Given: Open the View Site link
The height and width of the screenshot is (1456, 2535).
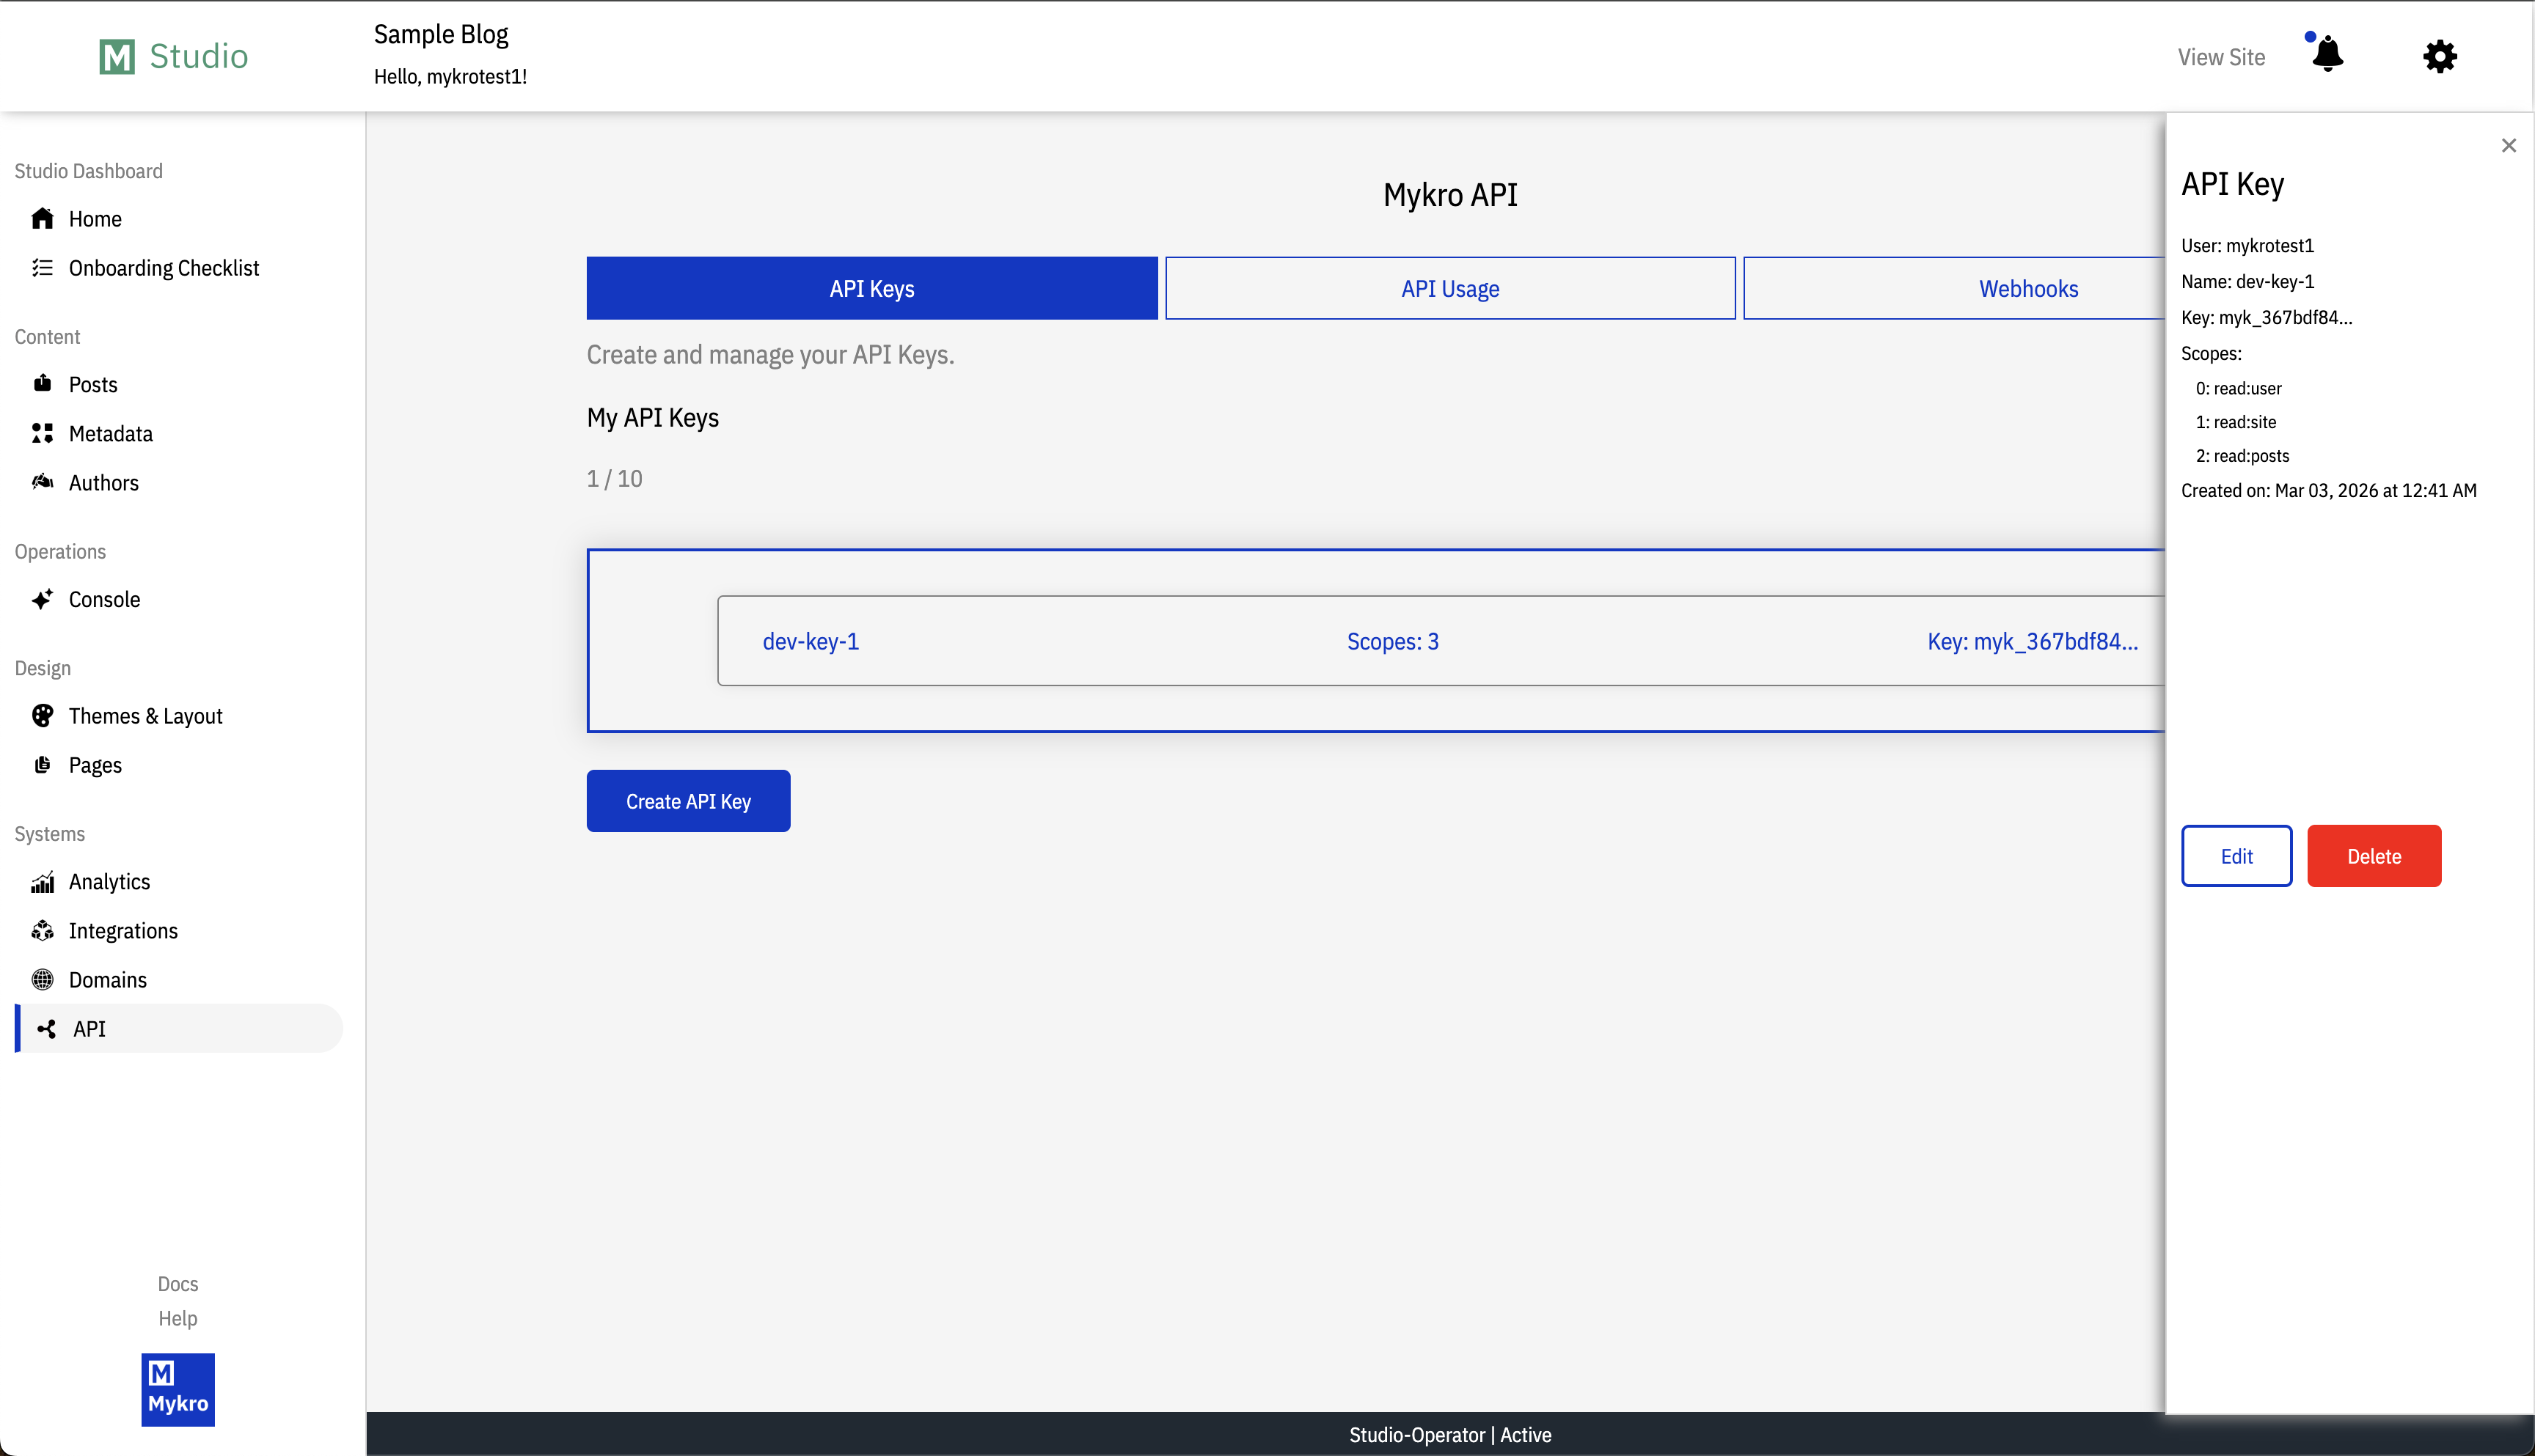Looking at the screenshot, I should (2221, 57).
